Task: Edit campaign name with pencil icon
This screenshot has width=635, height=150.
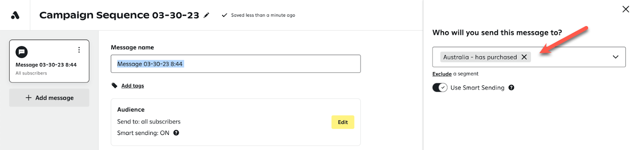Action: [x=206, y=15]
